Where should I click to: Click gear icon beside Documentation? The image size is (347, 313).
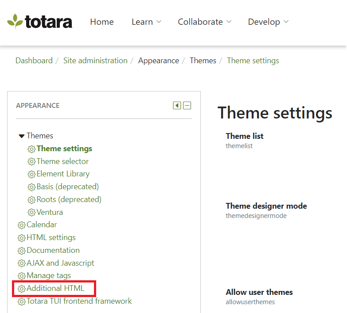point(21,251)
